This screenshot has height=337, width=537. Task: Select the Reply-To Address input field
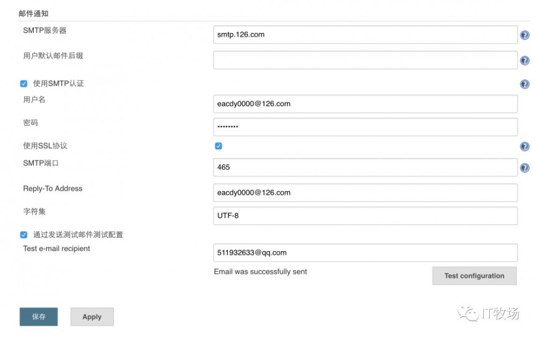[365, 193]
